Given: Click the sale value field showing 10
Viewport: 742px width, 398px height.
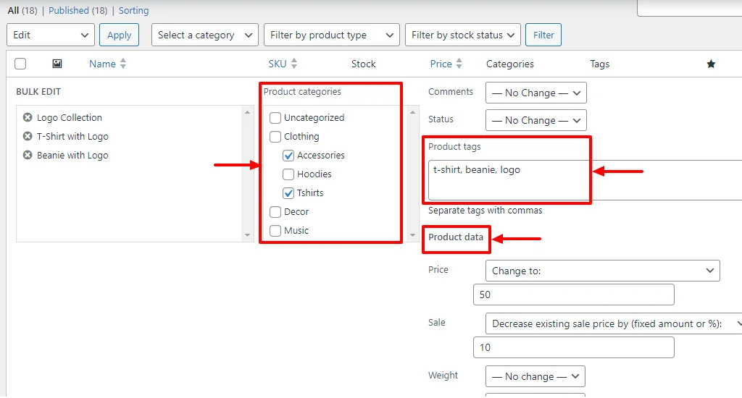Looking at the screenshot, I should [x=574, y=347].
